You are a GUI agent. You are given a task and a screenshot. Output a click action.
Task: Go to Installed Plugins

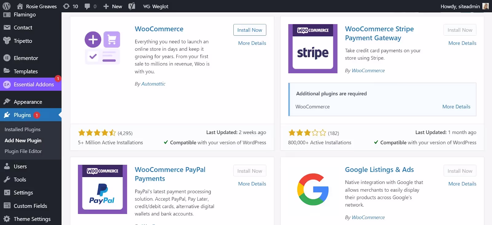[22, 129]
